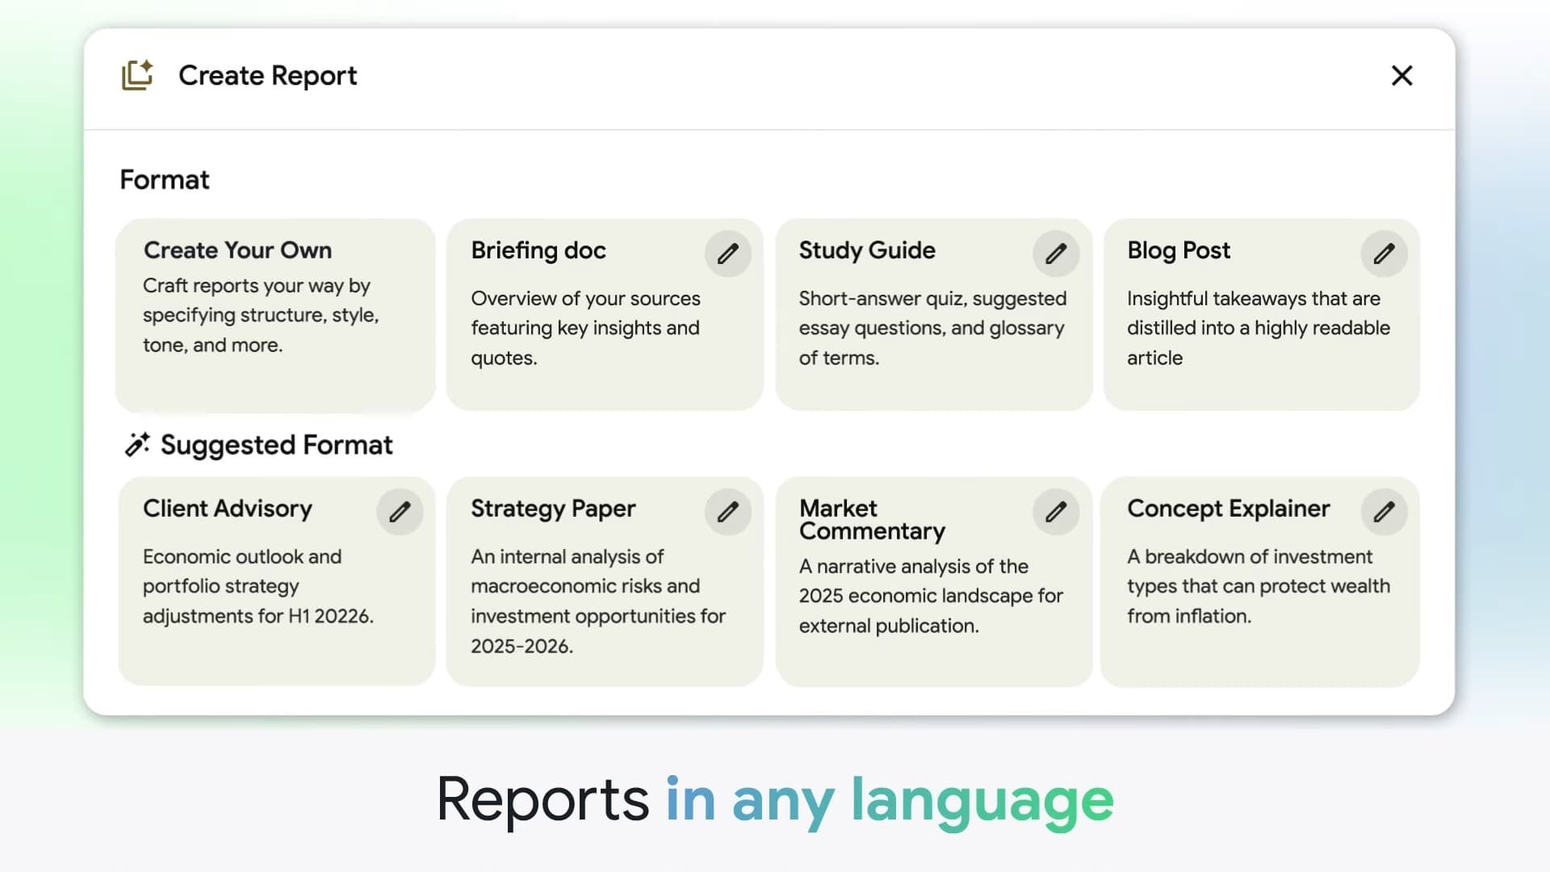Choose the Strategy Paper suggested format
1550x872 pixels.
(605, 581)
